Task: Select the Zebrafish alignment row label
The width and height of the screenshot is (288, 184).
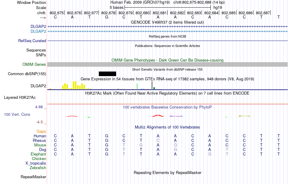Action: coord(38,168)
